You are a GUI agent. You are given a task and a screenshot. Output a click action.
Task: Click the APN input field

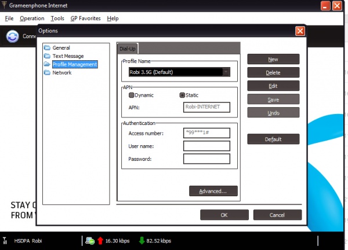click(x=206, y=107)
